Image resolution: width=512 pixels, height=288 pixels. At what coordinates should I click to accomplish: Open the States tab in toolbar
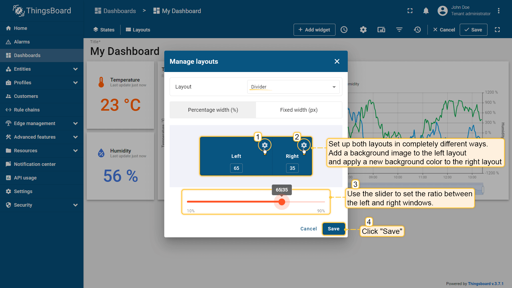click(x=104, y=30)
